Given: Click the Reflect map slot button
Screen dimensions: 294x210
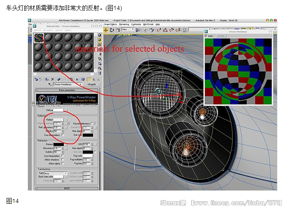Looking at the screenshot, I should pos(66,120).
